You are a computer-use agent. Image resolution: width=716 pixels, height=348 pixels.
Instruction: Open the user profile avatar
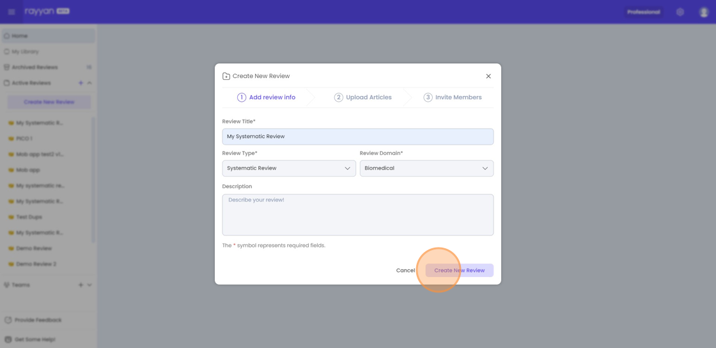[703, 12]
